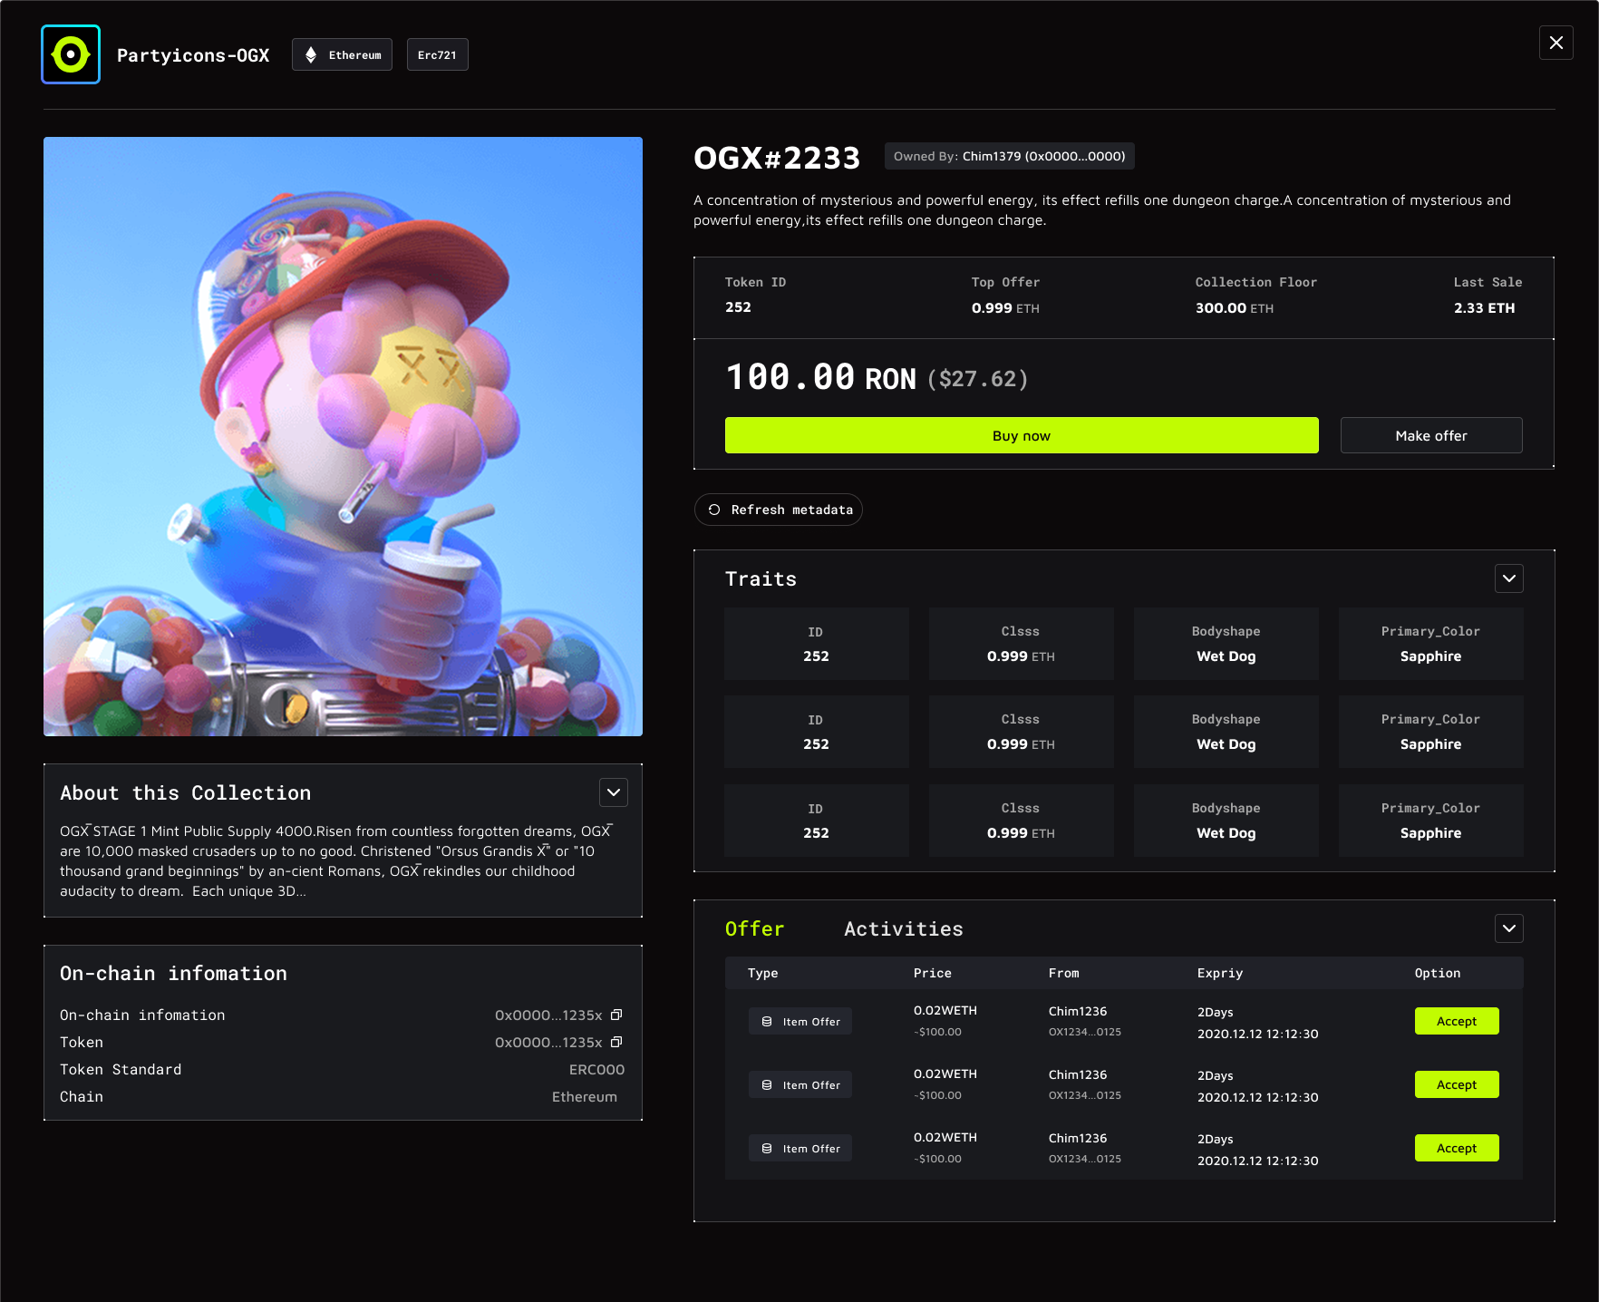1599x1302 pixels.
Task: Click the Erc721 badge
Action: click(437, 54)
